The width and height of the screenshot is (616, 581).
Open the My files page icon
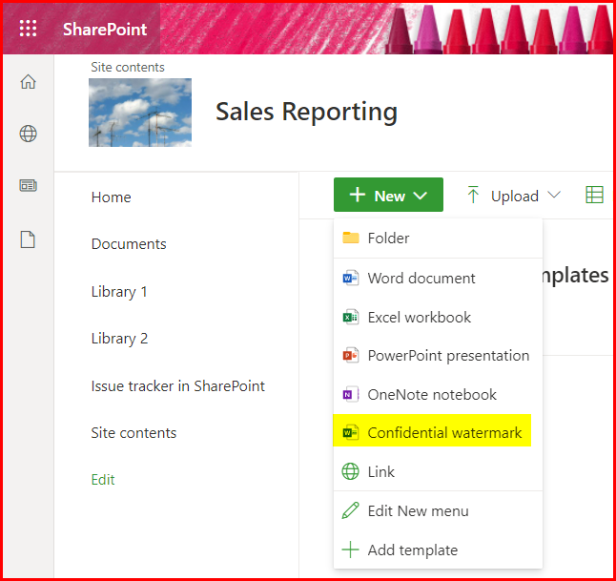pyautogui.click(x=28, y=239)
